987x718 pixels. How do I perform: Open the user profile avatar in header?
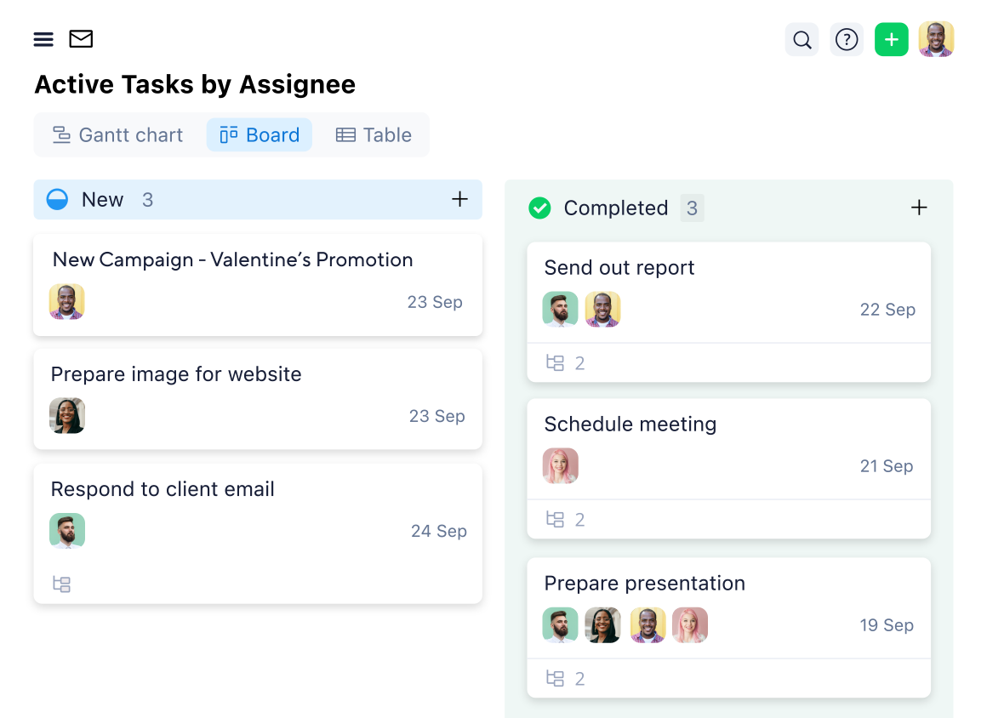point(936,40)
